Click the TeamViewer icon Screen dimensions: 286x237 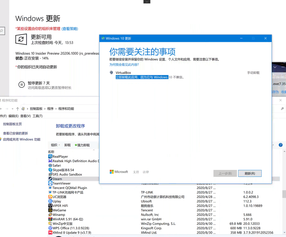[x=50, y=183]
